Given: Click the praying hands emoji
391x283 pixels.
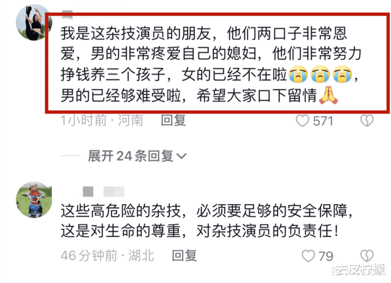Looking at the screenshot, I should tap(328, 95).
